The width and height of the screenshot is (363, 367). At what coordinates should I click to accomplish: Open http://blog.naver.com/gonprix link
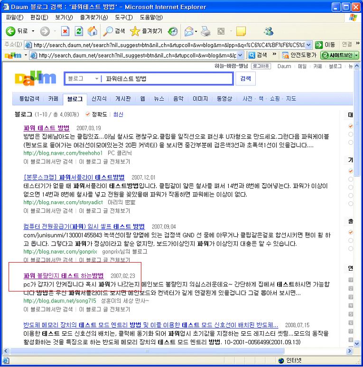point(60,252)
